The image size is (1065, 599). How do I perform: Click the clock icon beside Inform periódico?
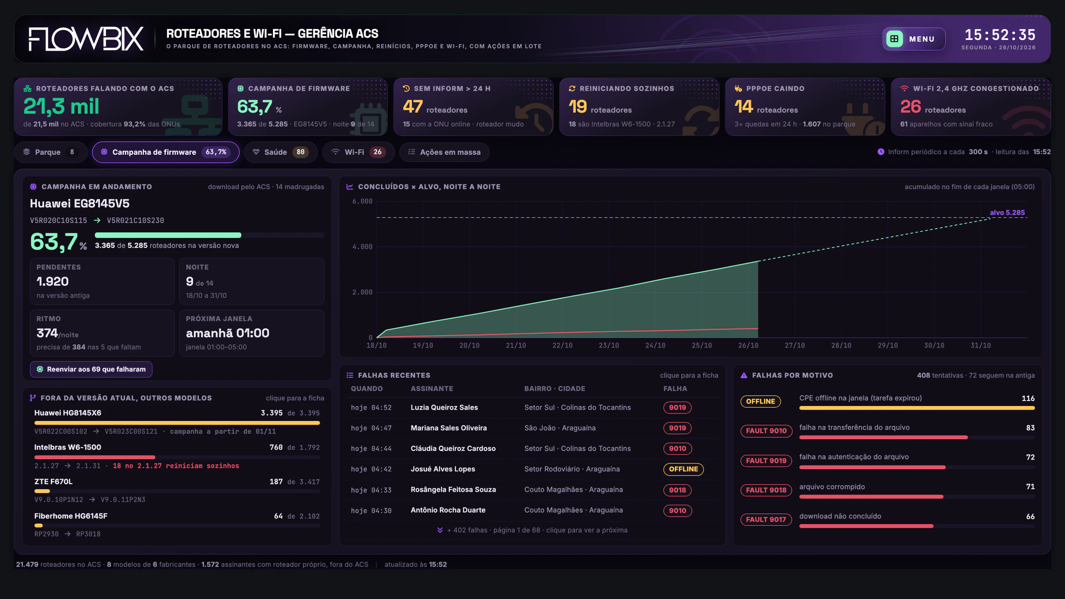coord(881,152)
